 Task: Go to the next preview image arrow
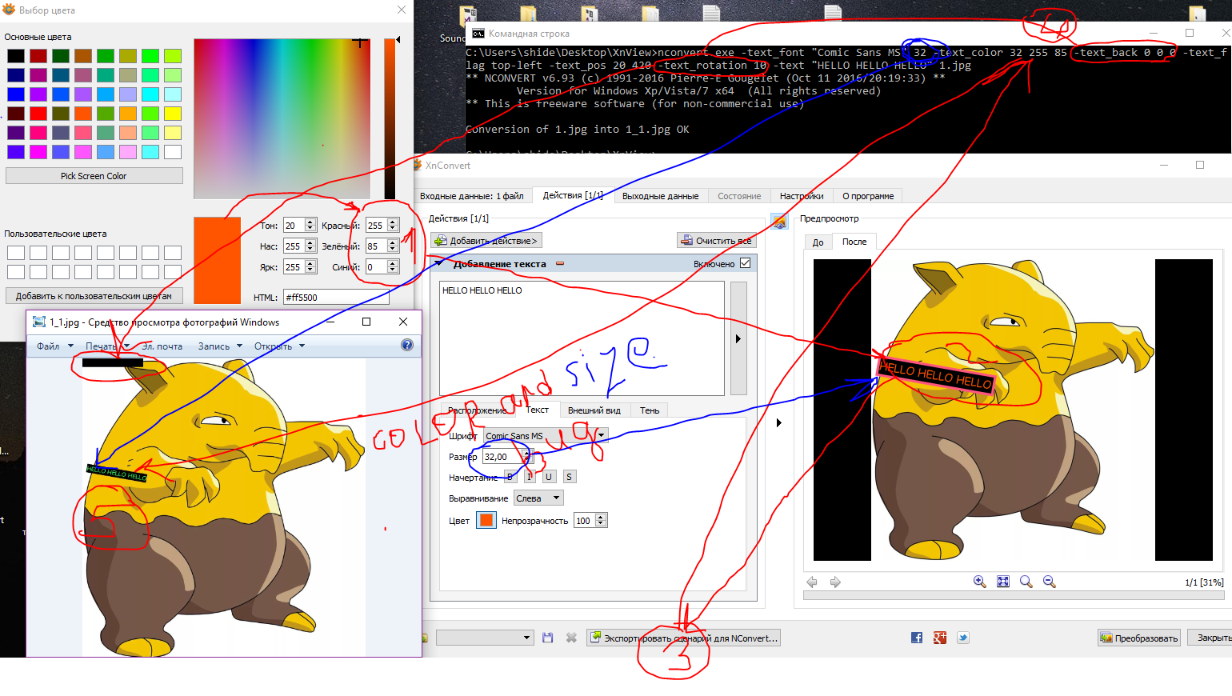tap(835, 582)
